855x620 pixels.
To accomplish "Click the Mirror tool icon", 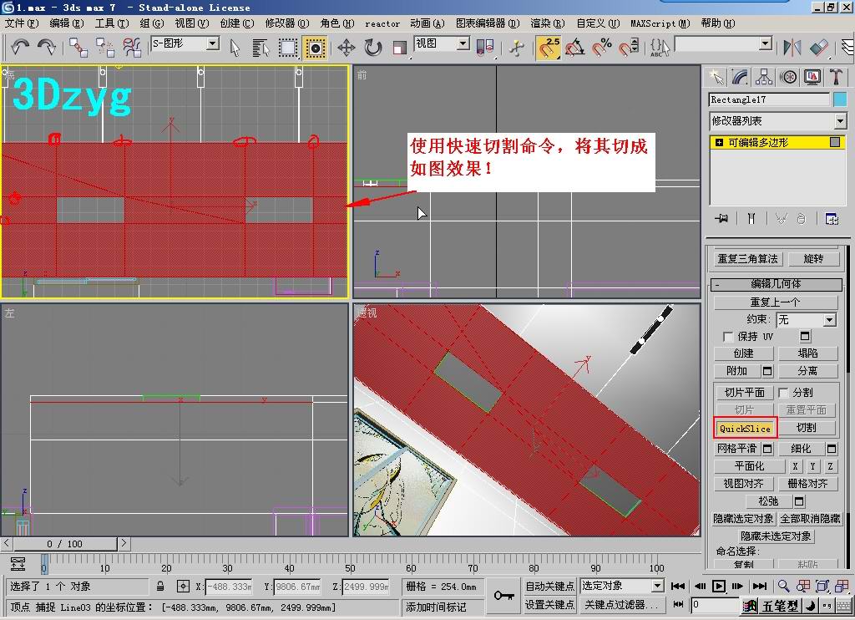I will tap(792, 48).
